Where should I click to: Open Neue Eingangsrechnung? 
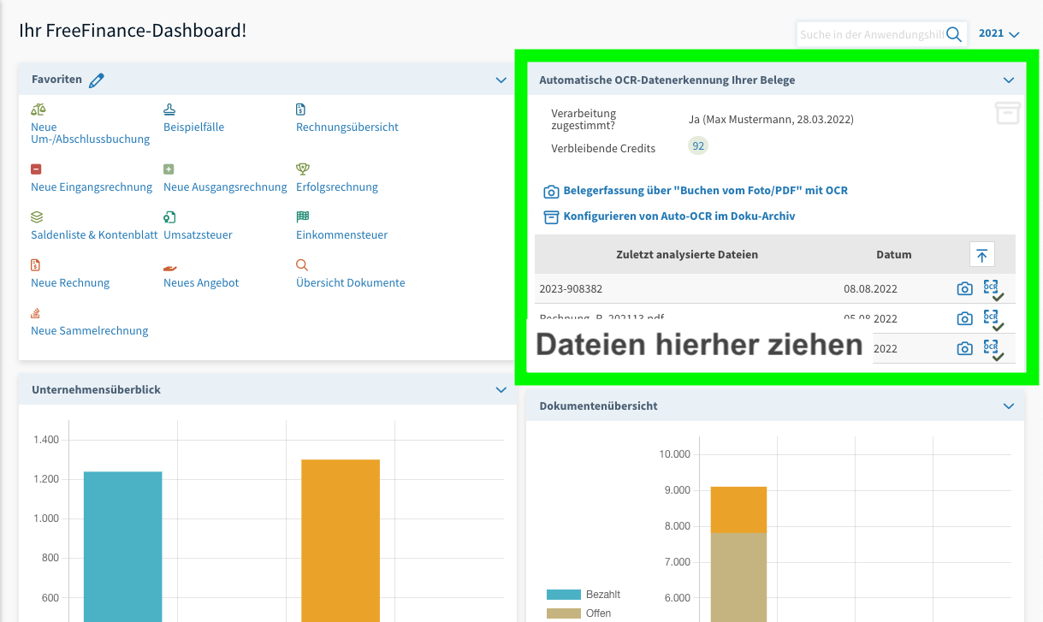click(92, 187)
